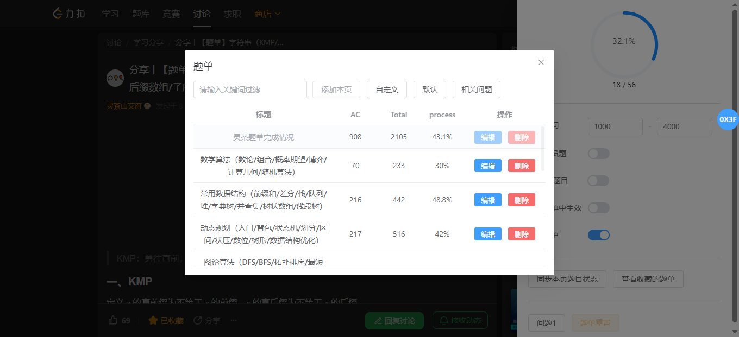
Task: Click the 分享 share icon
Action: (x=198, y=320)
